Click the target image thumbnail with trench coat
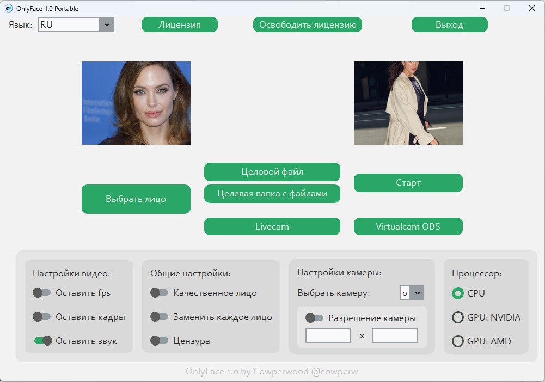545x382 pixels. click(408, 103)
